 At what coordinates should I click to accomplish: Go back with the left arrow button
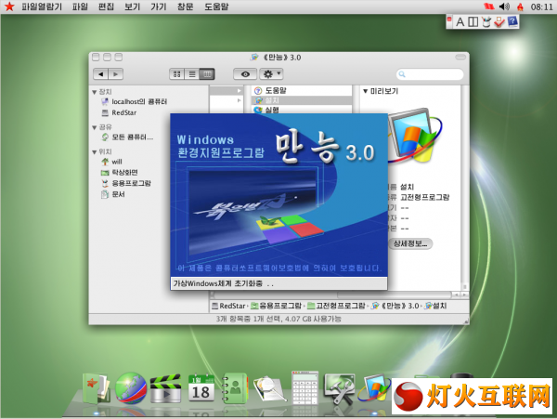point(100,74)
